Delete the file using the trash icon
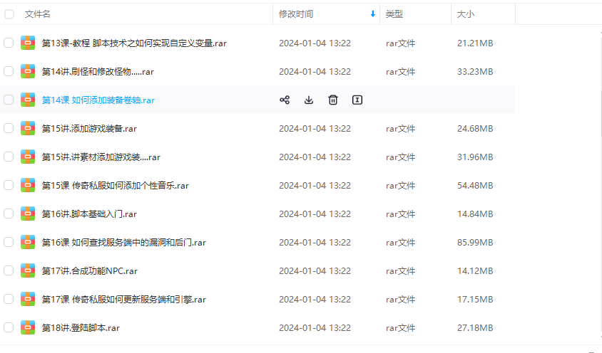 [x=333, y=100]
